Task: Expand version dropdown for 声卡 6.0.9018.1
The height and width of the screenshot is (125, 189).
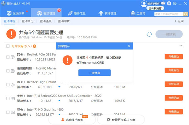Action: (59, 87)
